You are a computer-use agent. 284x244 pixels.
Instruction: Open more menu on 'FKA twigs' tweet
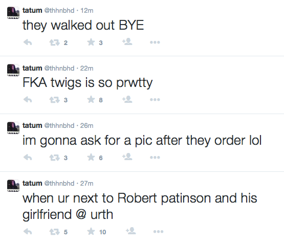(x=155, y=100)
